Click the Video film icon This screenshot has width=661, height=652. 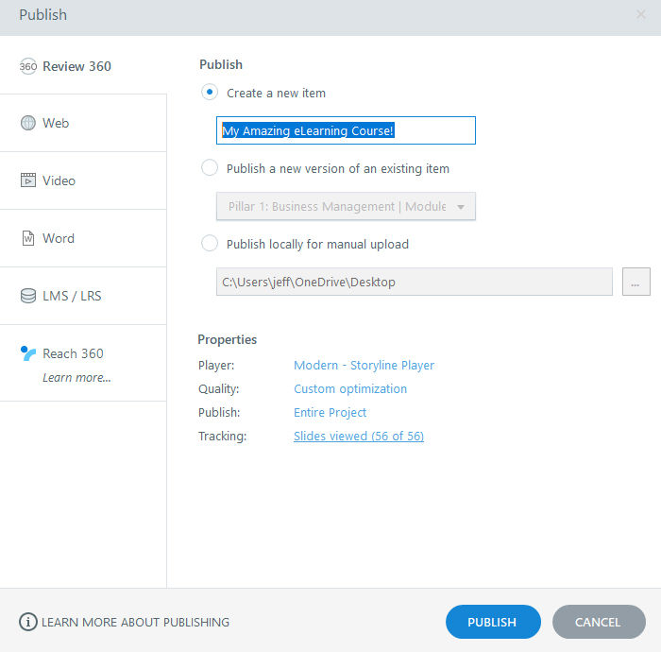[x=28, y=180]
